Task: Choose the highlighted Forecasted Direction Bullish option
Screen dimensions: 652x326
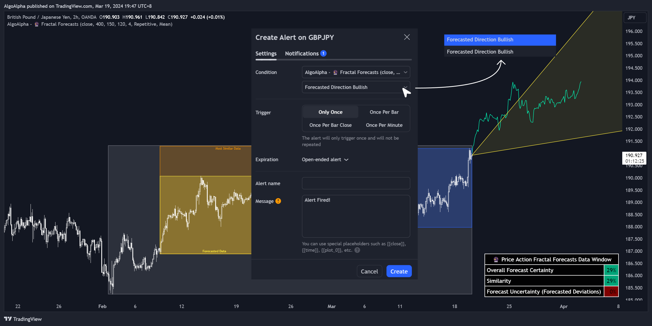Action: coord(500,40)
